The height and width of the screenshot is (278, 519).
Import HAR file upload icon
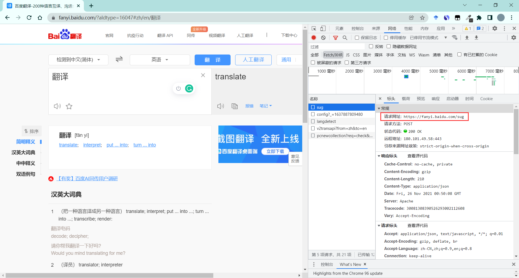coord(467,38)
